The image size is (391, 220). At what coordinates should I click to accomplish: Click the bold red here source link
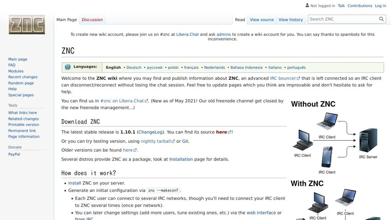click(223, 132)
